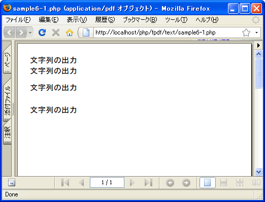The image size is (265, 202).
Task: Open the 注釈 side panel tab
Action: pyautogui.click(x=7, y=132)
